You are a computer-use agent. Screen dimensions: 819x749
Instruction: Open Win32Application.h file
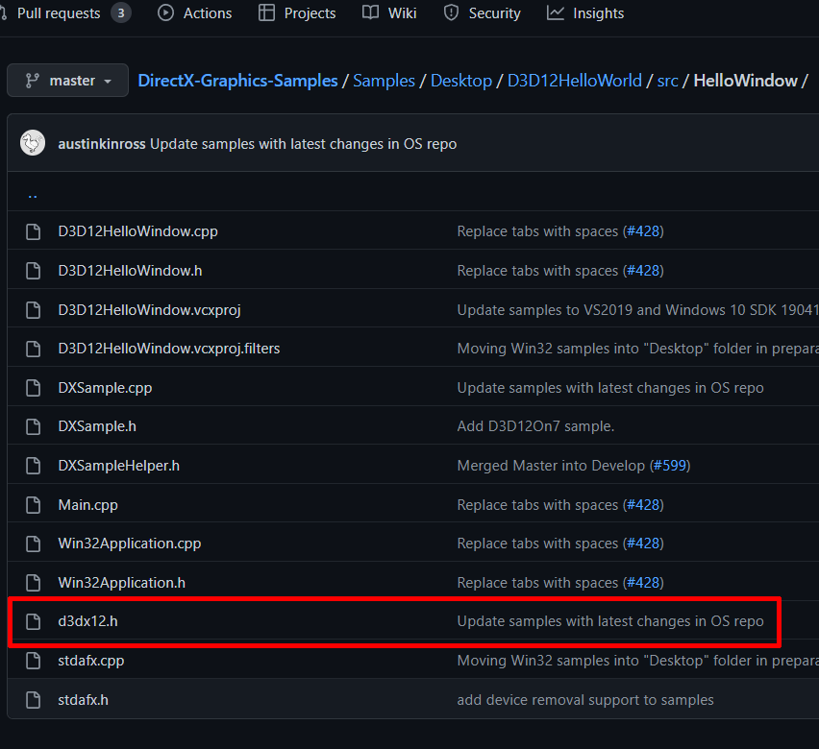pyautogui.click(x=122, y=583)
